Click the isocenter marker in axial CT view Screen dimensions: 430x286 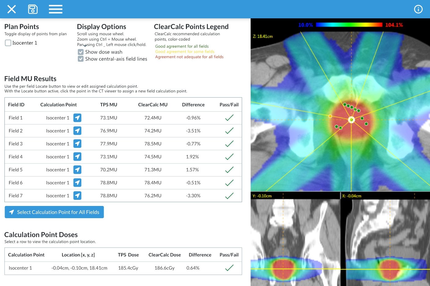tap(351, 120)
